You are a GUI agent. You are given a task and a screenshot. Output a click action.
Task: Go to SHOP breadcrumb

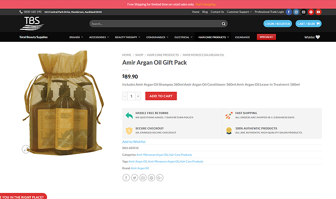(x=139, y=55)
